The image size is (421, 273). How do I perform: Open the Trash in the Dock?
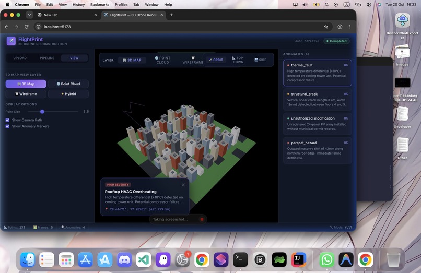[x=393, y=259]
